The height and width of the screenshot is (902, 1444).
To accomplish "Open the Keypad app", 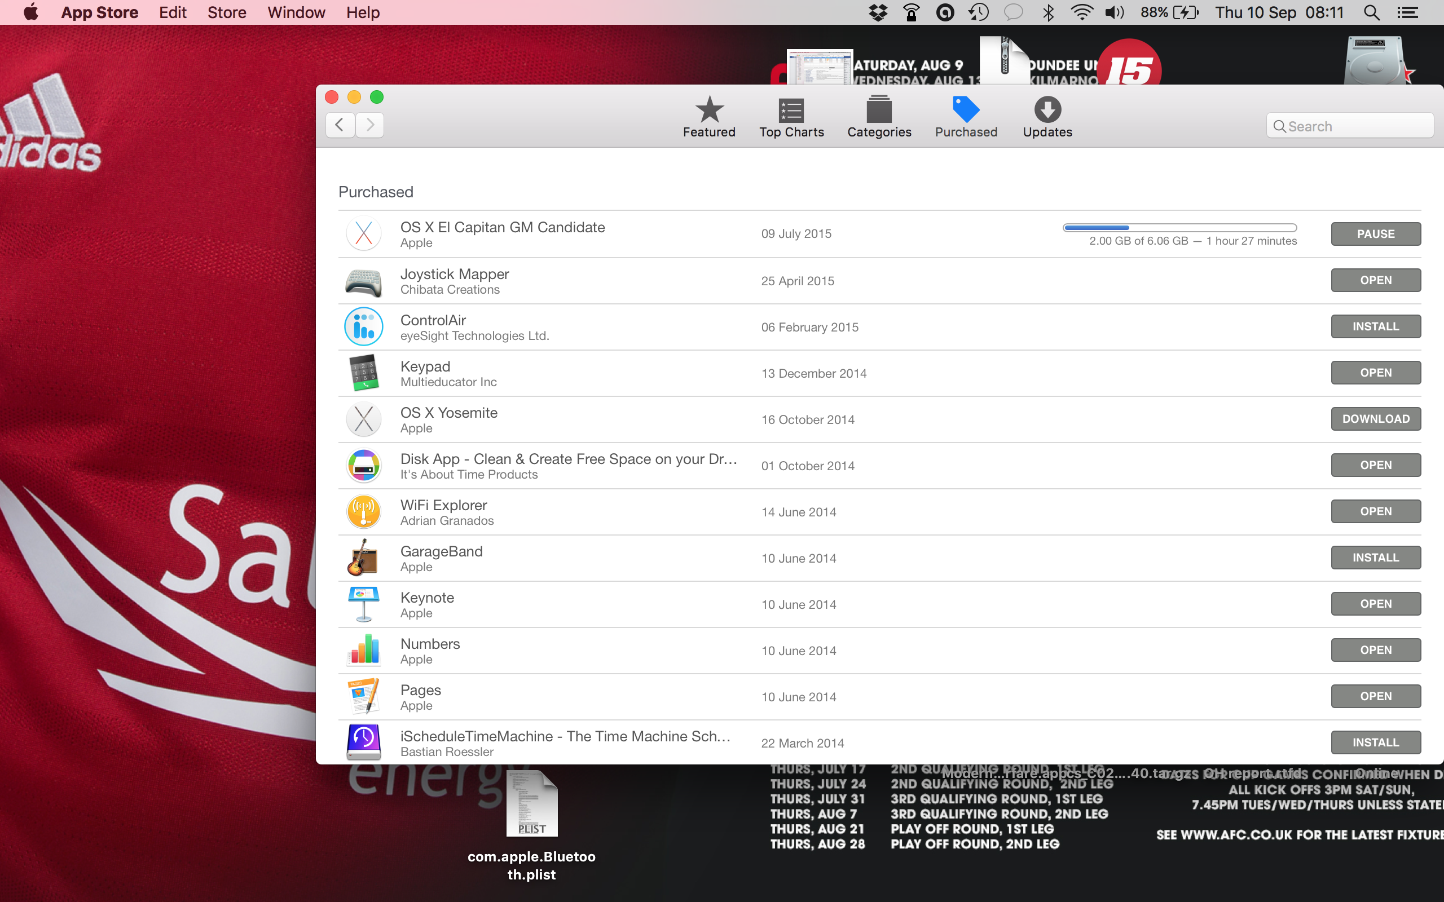I will click(x=1375, y=372).
